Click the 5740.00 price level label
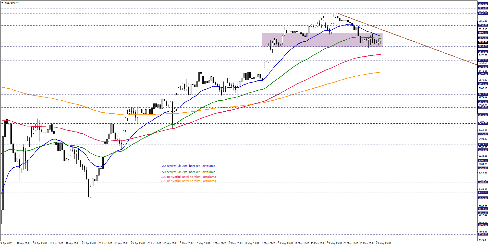 (x=483, y=67)
